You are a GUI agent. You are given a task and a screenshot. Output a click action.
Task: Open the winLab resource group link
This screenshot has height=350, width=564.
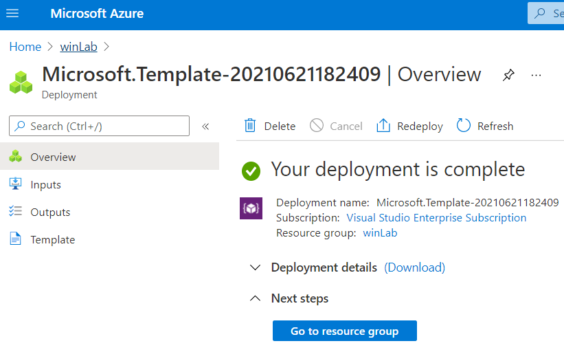[380, 233]
